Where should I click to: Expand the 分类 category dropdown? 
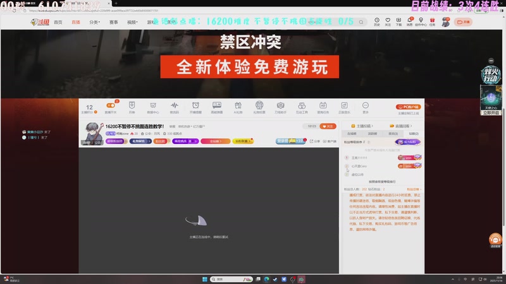point(94,22)
